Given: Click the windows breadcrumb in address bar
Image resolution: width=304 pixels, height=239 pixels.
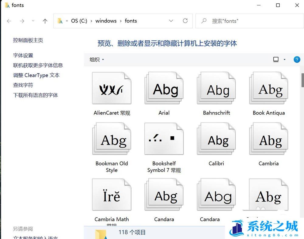Looking at the screenshot, I should [x=106, y=21].
